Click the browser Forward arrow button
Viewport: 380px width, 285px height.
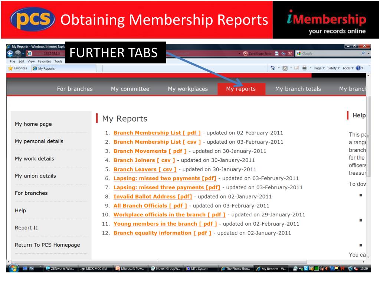pos(18,53)
